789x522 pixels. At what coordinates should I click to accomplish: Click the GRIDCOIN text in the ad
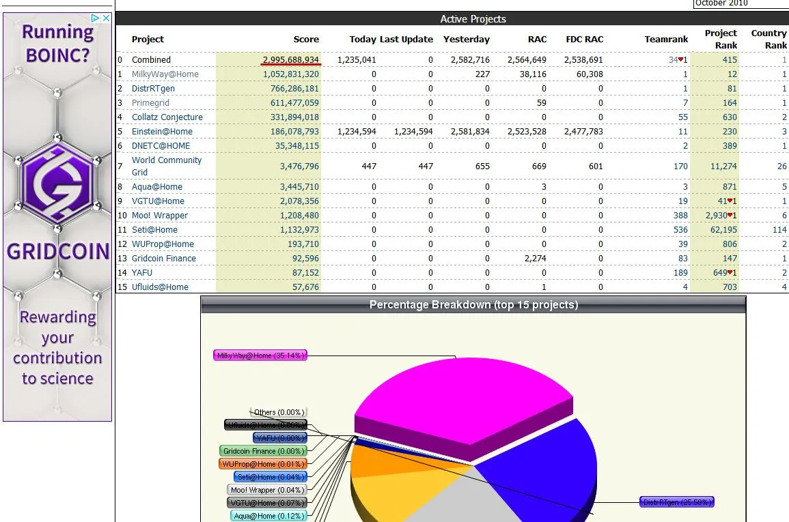58,251
